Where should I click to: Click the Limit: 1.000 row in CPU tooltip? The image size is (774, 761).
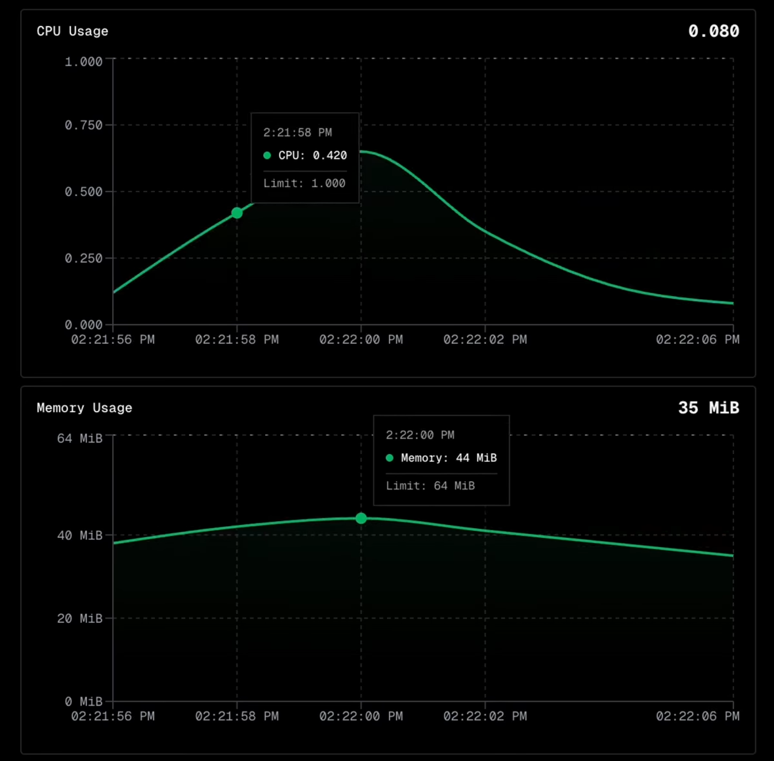point(304,183)
